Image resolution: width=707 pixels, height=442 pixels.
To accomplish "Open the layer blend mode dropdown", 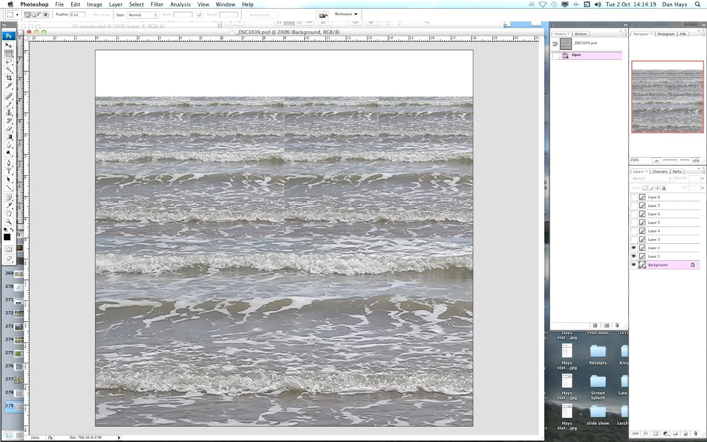I will (x=651, y=178).
